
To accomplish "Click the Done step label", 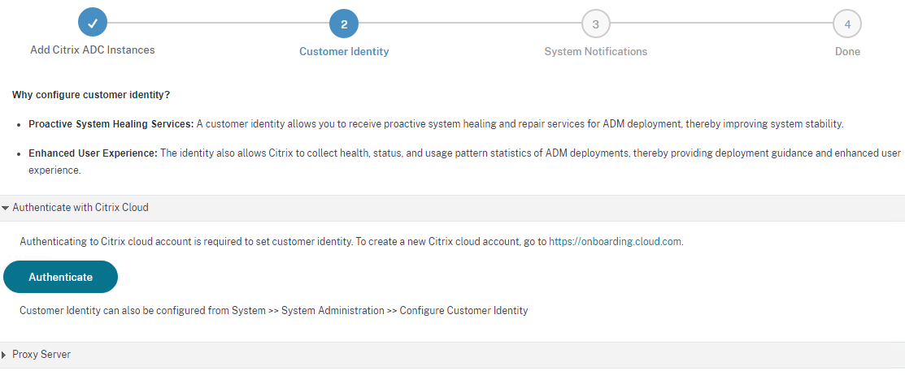I will click(847, 52).
